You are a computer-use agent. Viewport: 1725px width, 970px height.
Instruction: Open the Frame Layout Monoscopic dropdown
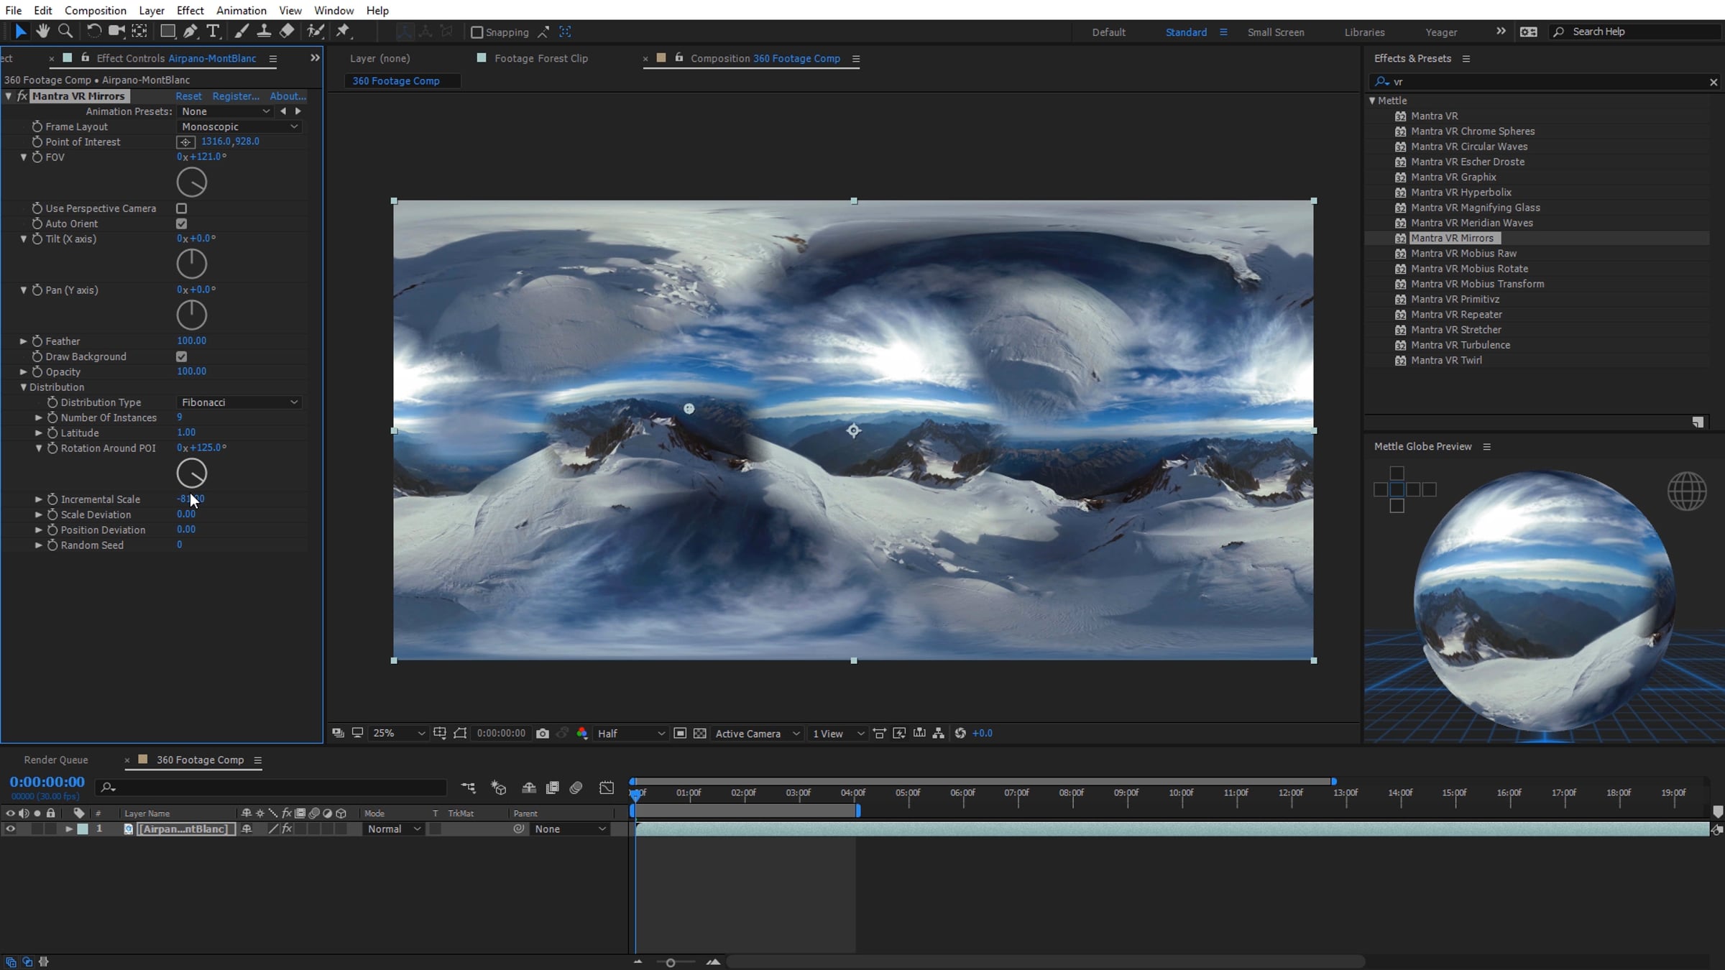tap(239, 126)
